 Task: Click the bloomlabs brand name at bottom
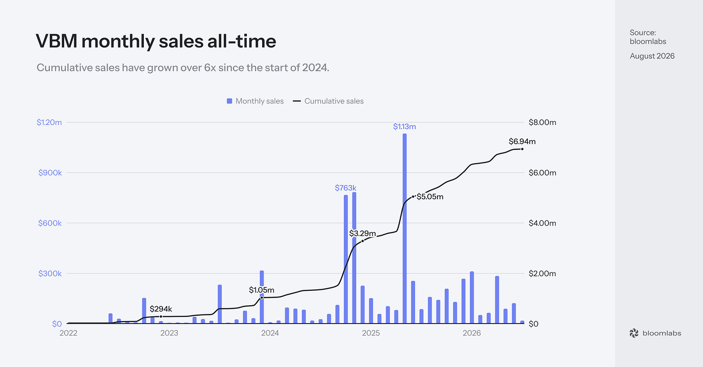[x=662, y=333]
